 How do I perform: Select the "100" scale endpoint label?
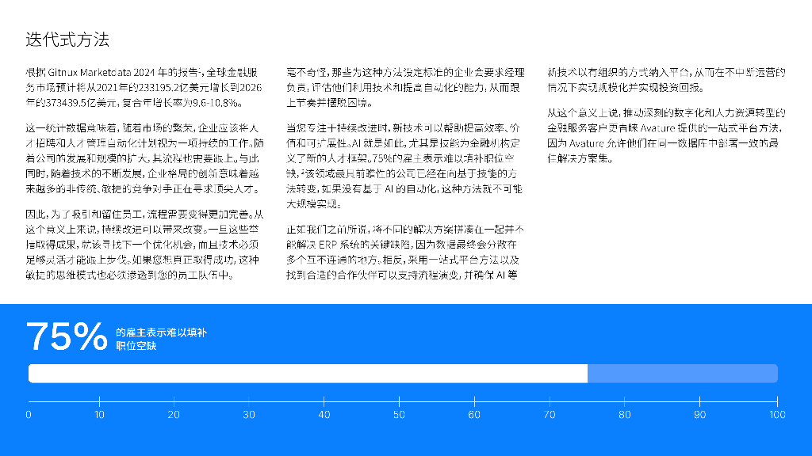point(777,412)
